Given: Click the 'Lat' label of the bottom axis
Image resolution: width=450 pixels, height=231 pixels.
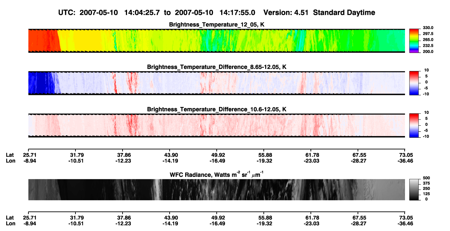Looking at the screenshot, I should click(x=9, y=218).
